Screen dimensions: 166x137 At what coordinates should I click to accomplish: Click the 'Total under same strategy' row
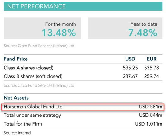point(83,115)
